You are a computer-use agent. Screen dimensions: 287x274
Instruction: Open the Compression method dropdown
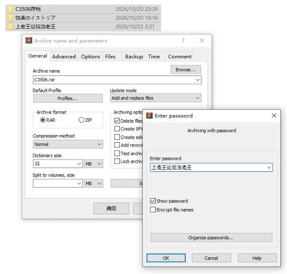pyautogui.click(x=99, y=144)
